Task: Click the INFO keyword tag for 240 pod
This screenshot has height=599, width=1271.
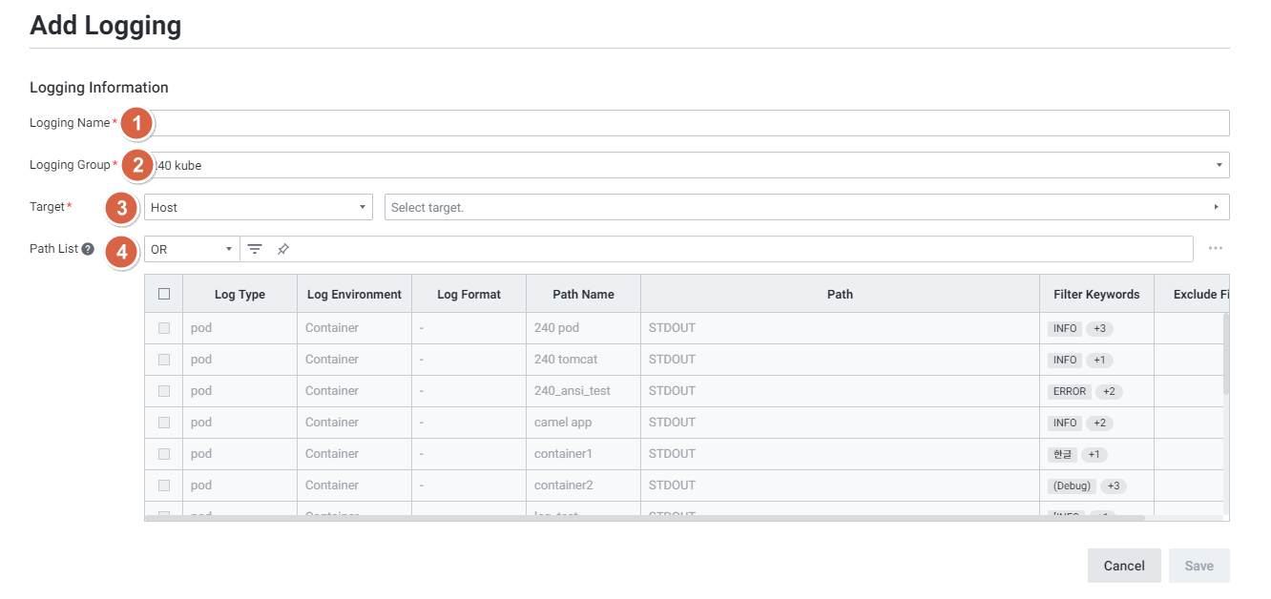Action: tap(1064, 328)
